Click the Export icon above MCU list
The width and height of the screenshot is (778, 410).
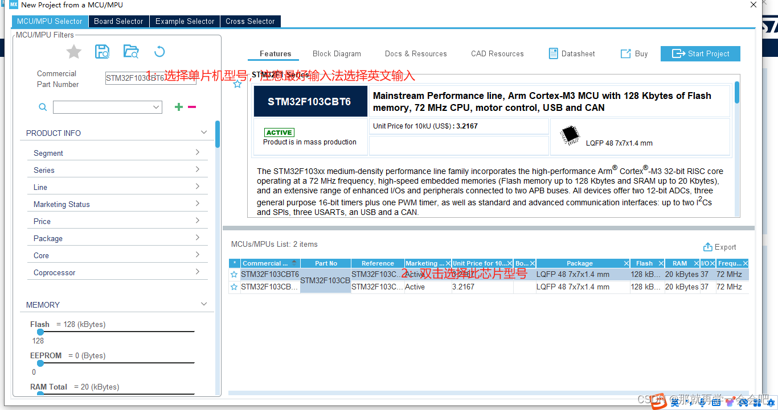click(x=708, y=247)
